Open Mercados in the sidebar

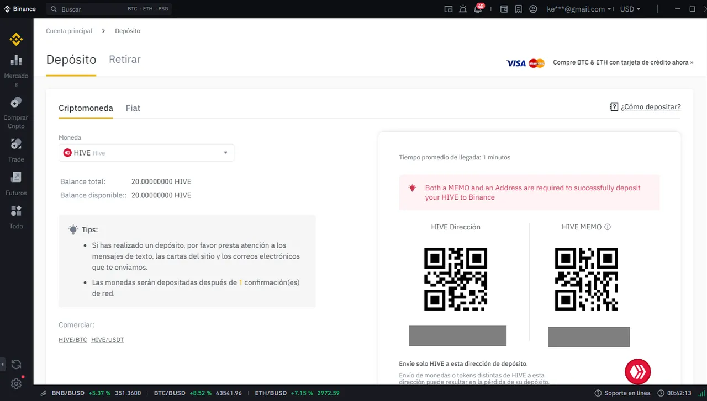[16, 71]
